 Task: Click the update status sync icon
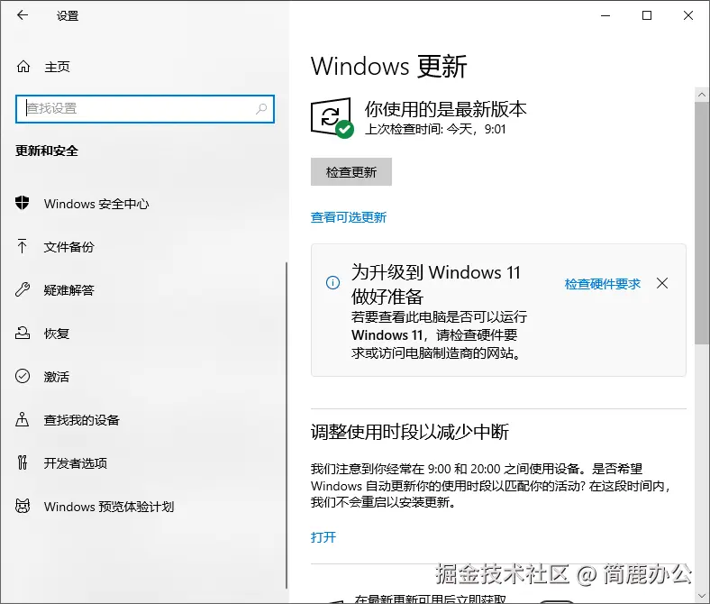[332, 118]
